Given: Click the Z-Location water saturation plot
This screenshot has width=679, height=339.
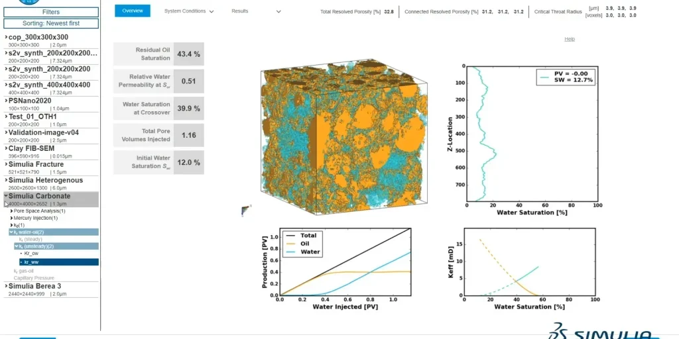Looking at the screenshot, I should [532, 134].
